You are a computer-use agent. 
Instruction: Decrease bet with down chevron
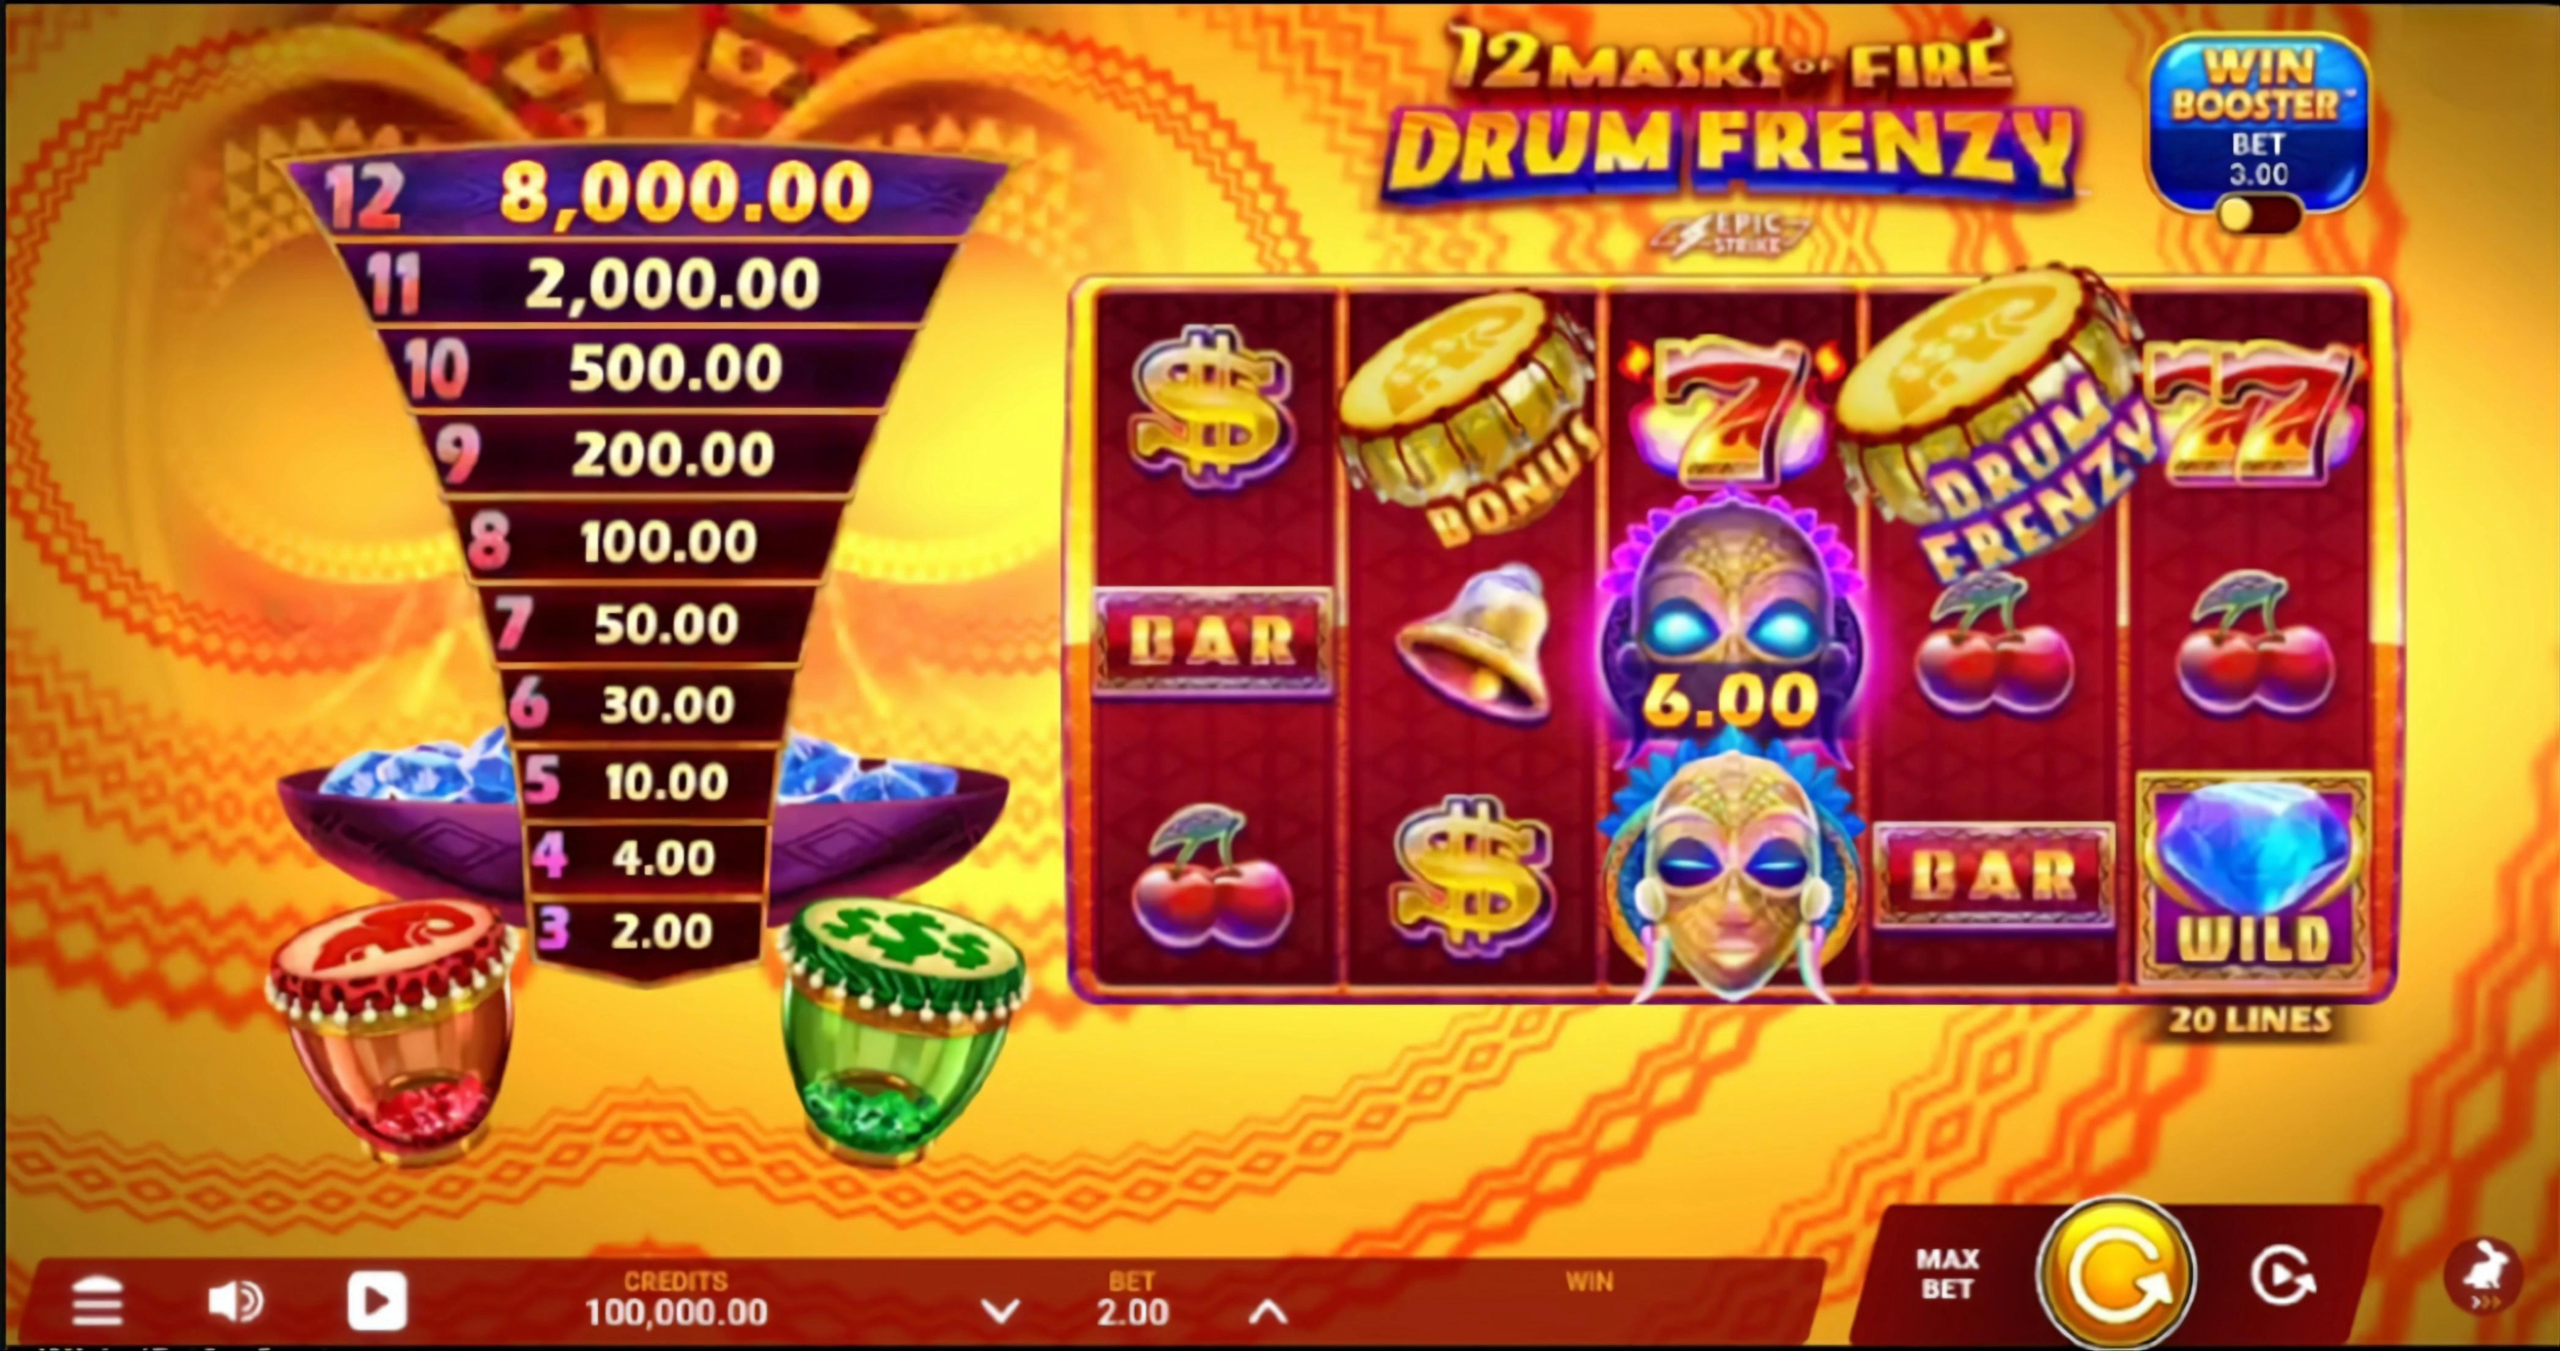click(1000, 1312)
